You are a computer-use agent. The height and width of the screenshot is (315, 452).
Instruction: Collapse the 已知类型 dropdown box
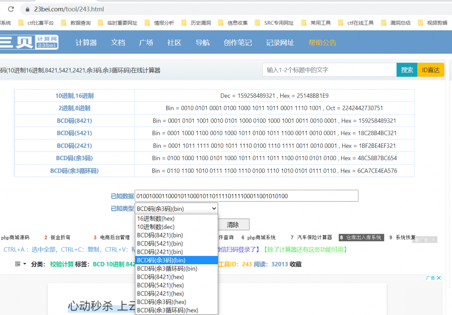[177, 208]
